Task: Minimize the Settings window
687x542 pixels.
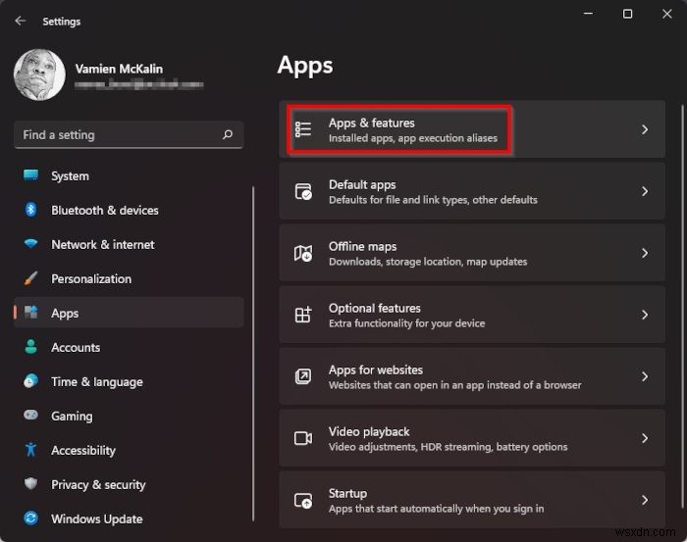Action: pos(589,14)
